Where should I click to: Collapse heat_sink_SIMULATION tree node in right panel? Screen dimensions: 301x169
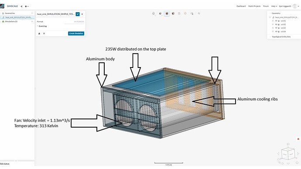[x=270, y=17]
